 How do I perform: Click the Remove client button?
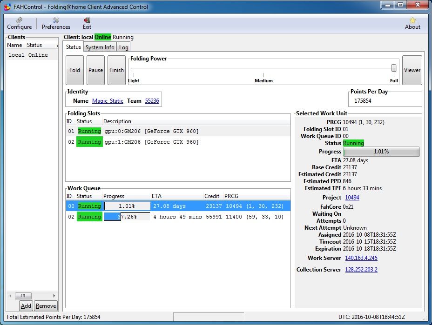tap(46, 306)
